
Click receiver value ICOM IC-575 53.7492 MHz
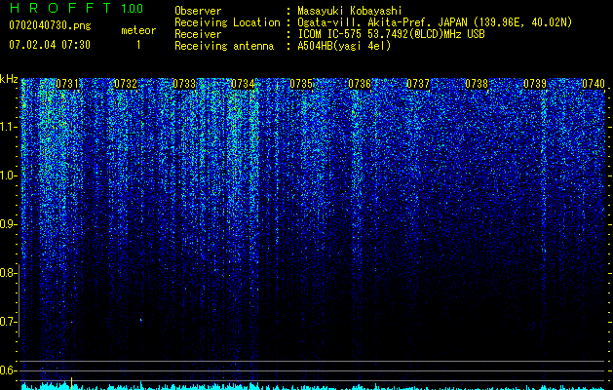tap(391, 34)
